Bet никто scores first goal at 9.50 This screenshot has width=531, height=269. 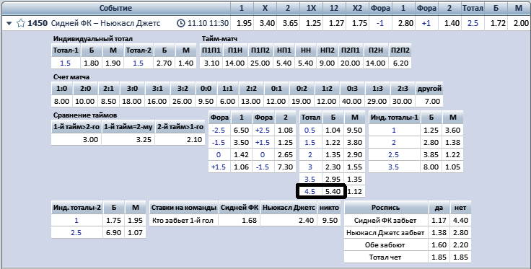(329, 220)
